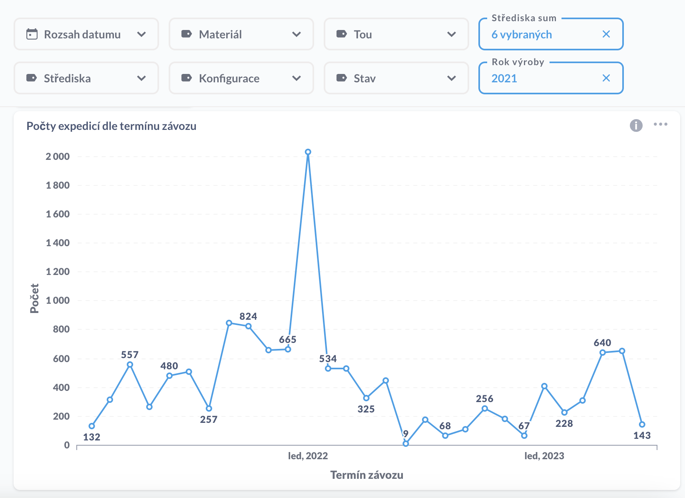
Task: Click the data point labeled 143
Action: (642, 424)
